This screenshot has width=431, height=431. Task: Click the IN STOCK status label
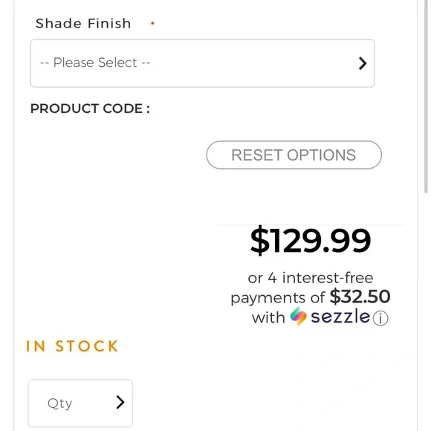[72, 346]
